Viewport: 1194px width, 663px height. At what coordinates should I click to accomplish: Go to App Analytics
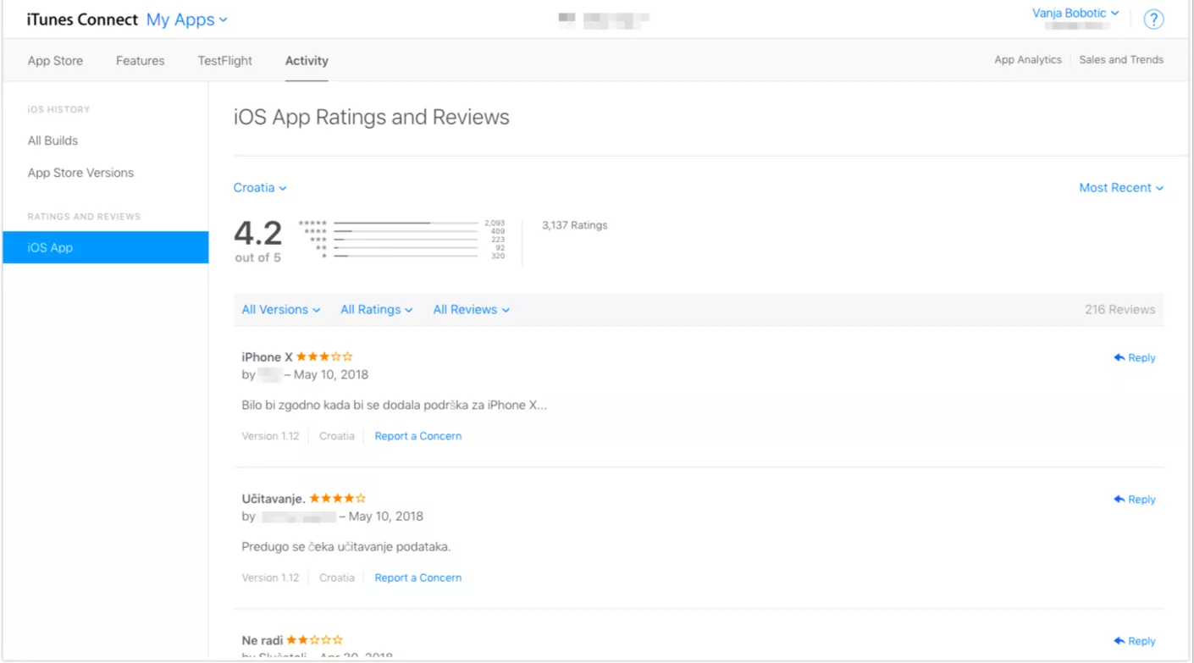pos(1027,60)
